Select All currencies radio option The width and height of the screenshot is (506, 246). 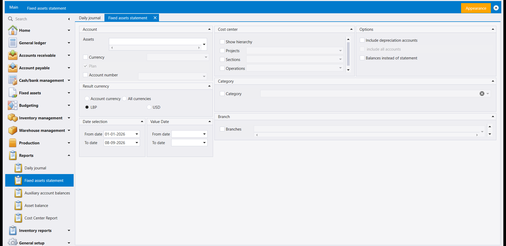(x=124, y=99)
